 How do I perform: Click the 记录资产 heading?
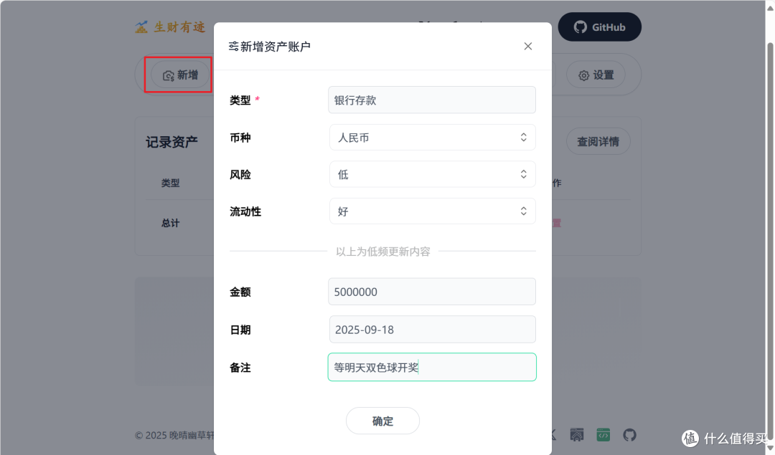(x=172, y=142)
